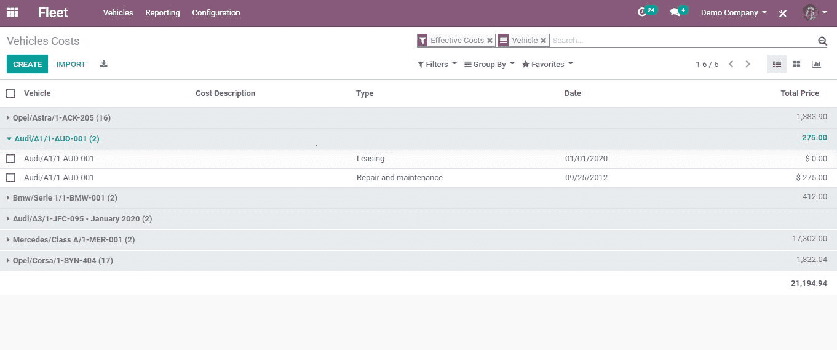Click the $ 275.00 price cell

click(811, 178)
